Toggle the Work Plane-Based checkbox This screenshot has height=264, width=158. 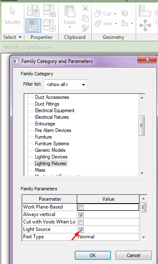point(81,207)
